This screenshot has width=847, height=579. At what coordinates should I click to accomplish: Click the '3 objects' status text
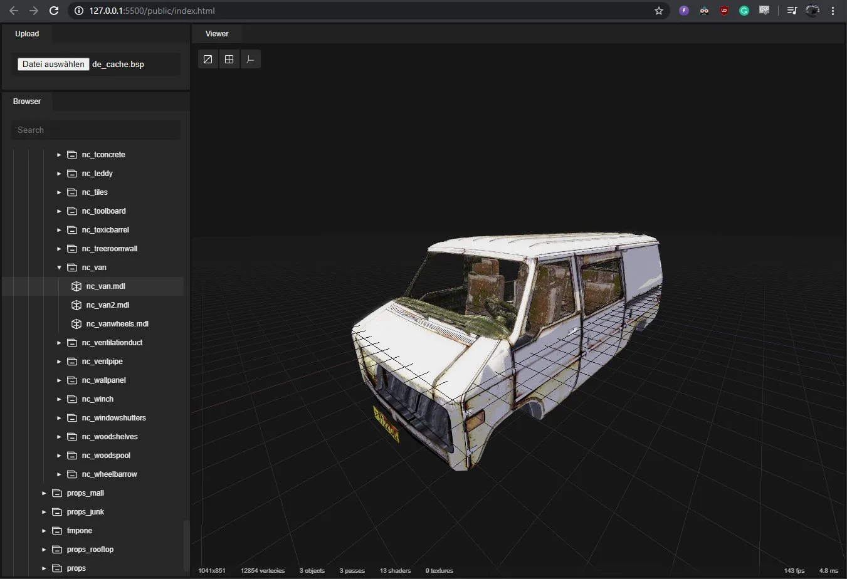point(312,571)
